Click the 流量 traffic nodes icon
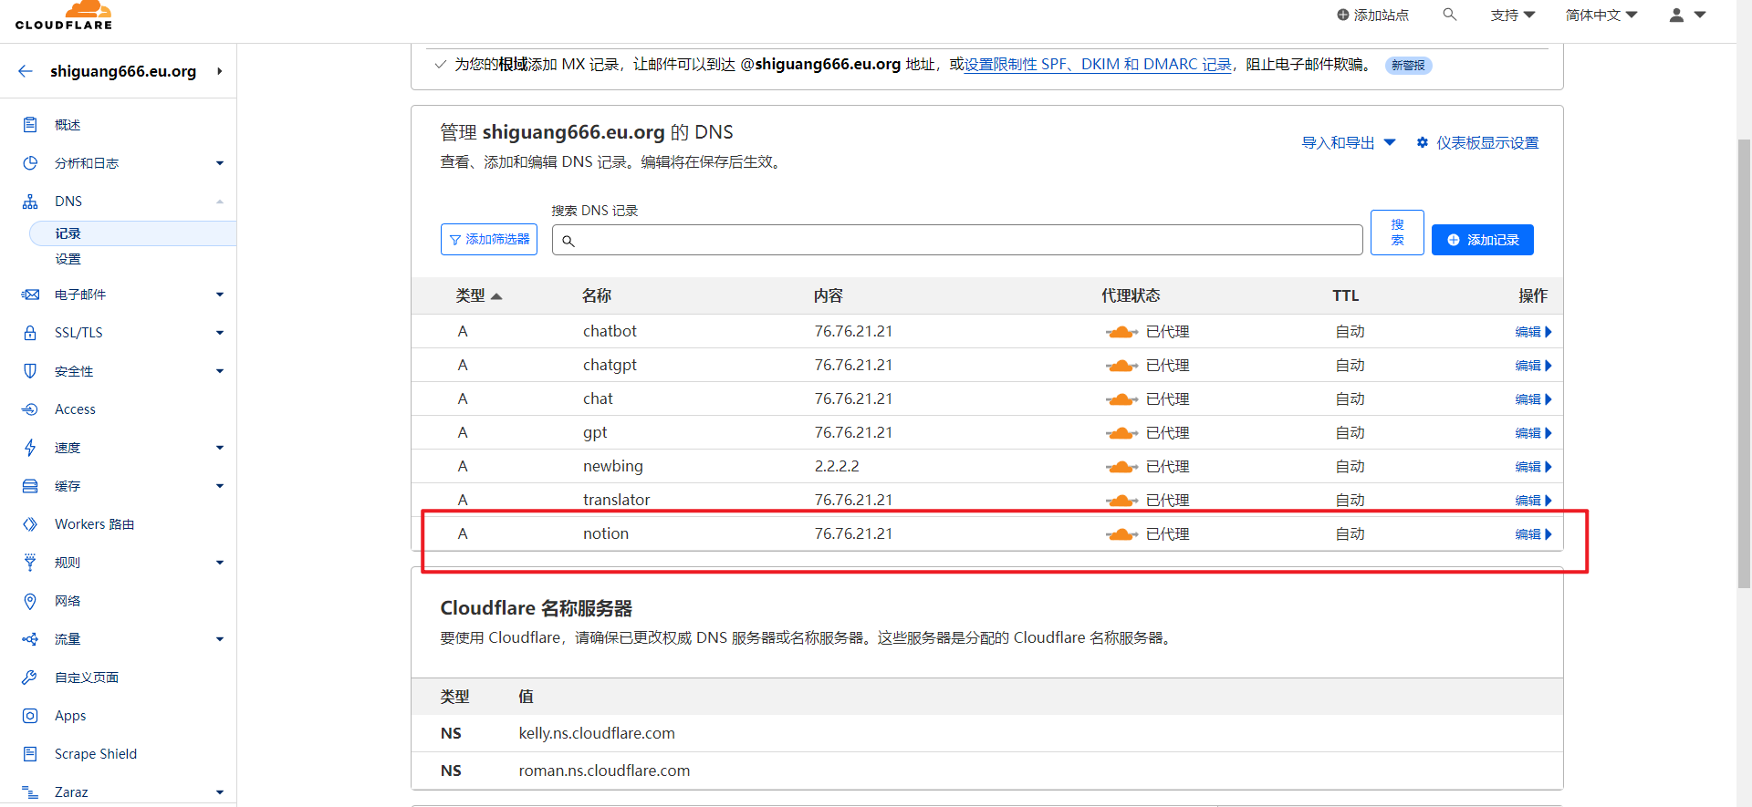This screenshot has height=807, width=1752. point(30,639)
